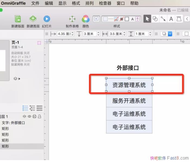Select the 服务开通系统 rectangle on canvas
The height and width of the screenshot is (162, 190).
point(129,101)
